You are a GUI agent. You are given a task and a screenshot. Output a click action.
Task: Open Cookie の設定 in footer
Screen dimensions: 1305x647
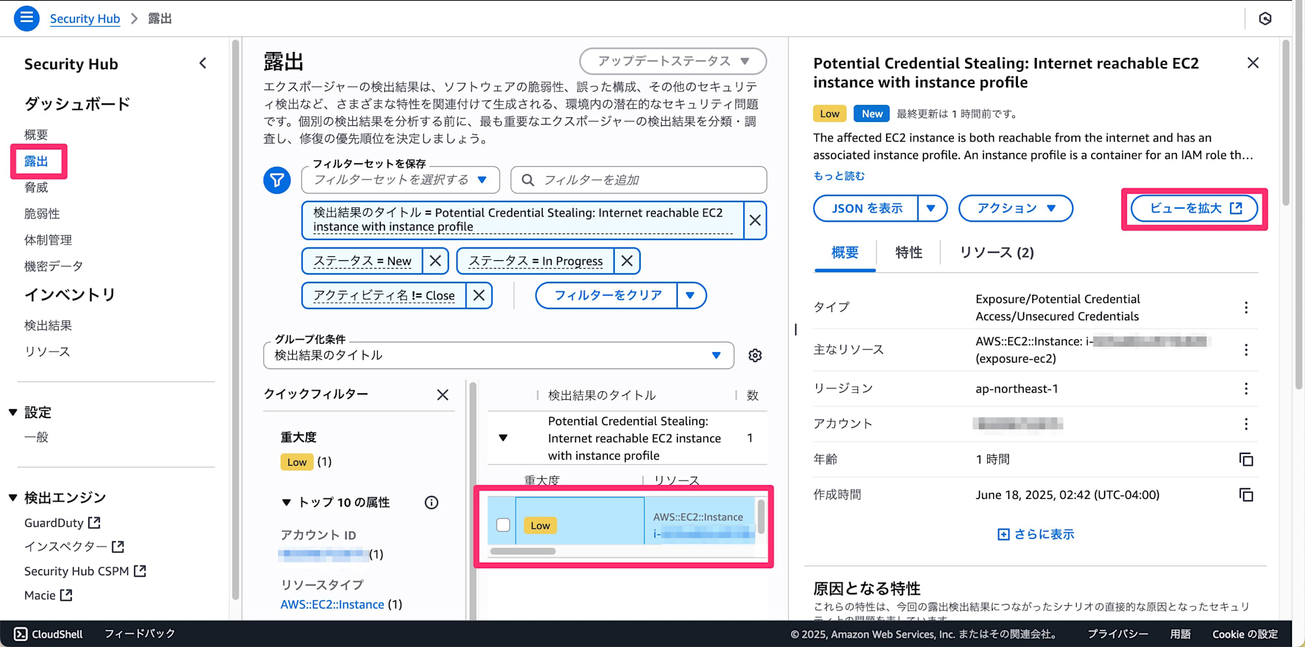[1245, 634]
